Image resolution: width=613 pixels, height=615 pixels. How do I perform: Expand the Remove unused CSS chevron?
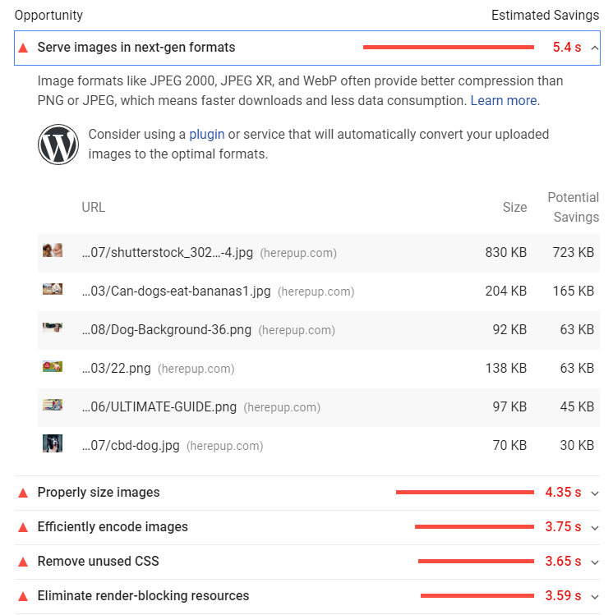click(595, 562)
